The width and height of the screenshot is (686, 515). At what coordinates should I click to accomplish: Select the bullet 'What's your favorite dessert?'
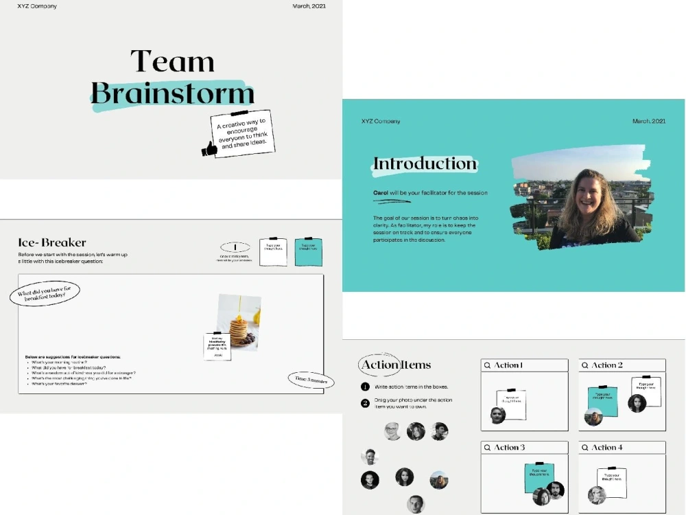(x=59, y=384)
